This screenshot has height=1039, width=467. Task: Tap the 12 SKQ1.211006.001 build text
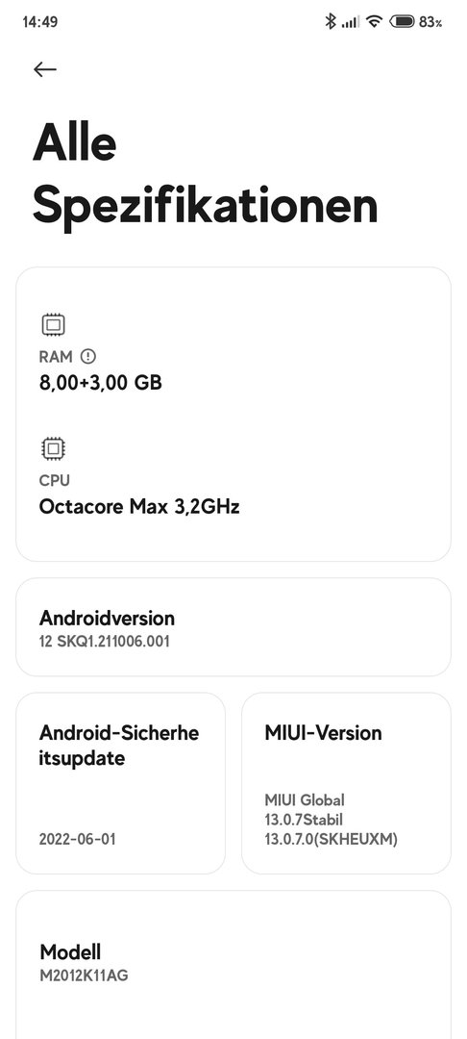105,642
